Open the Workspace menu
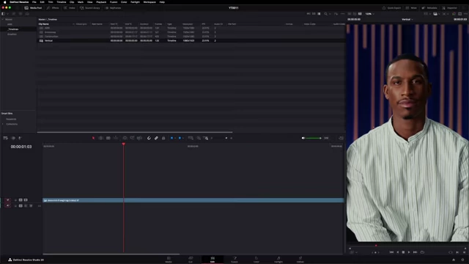 pos(149,2)
